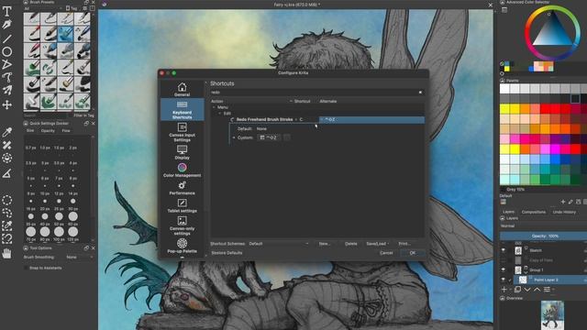This screenshot has height=330, width=587.
Task: Add new layer with plus icon
Action: pyautogui.click(x=504, y=290)
